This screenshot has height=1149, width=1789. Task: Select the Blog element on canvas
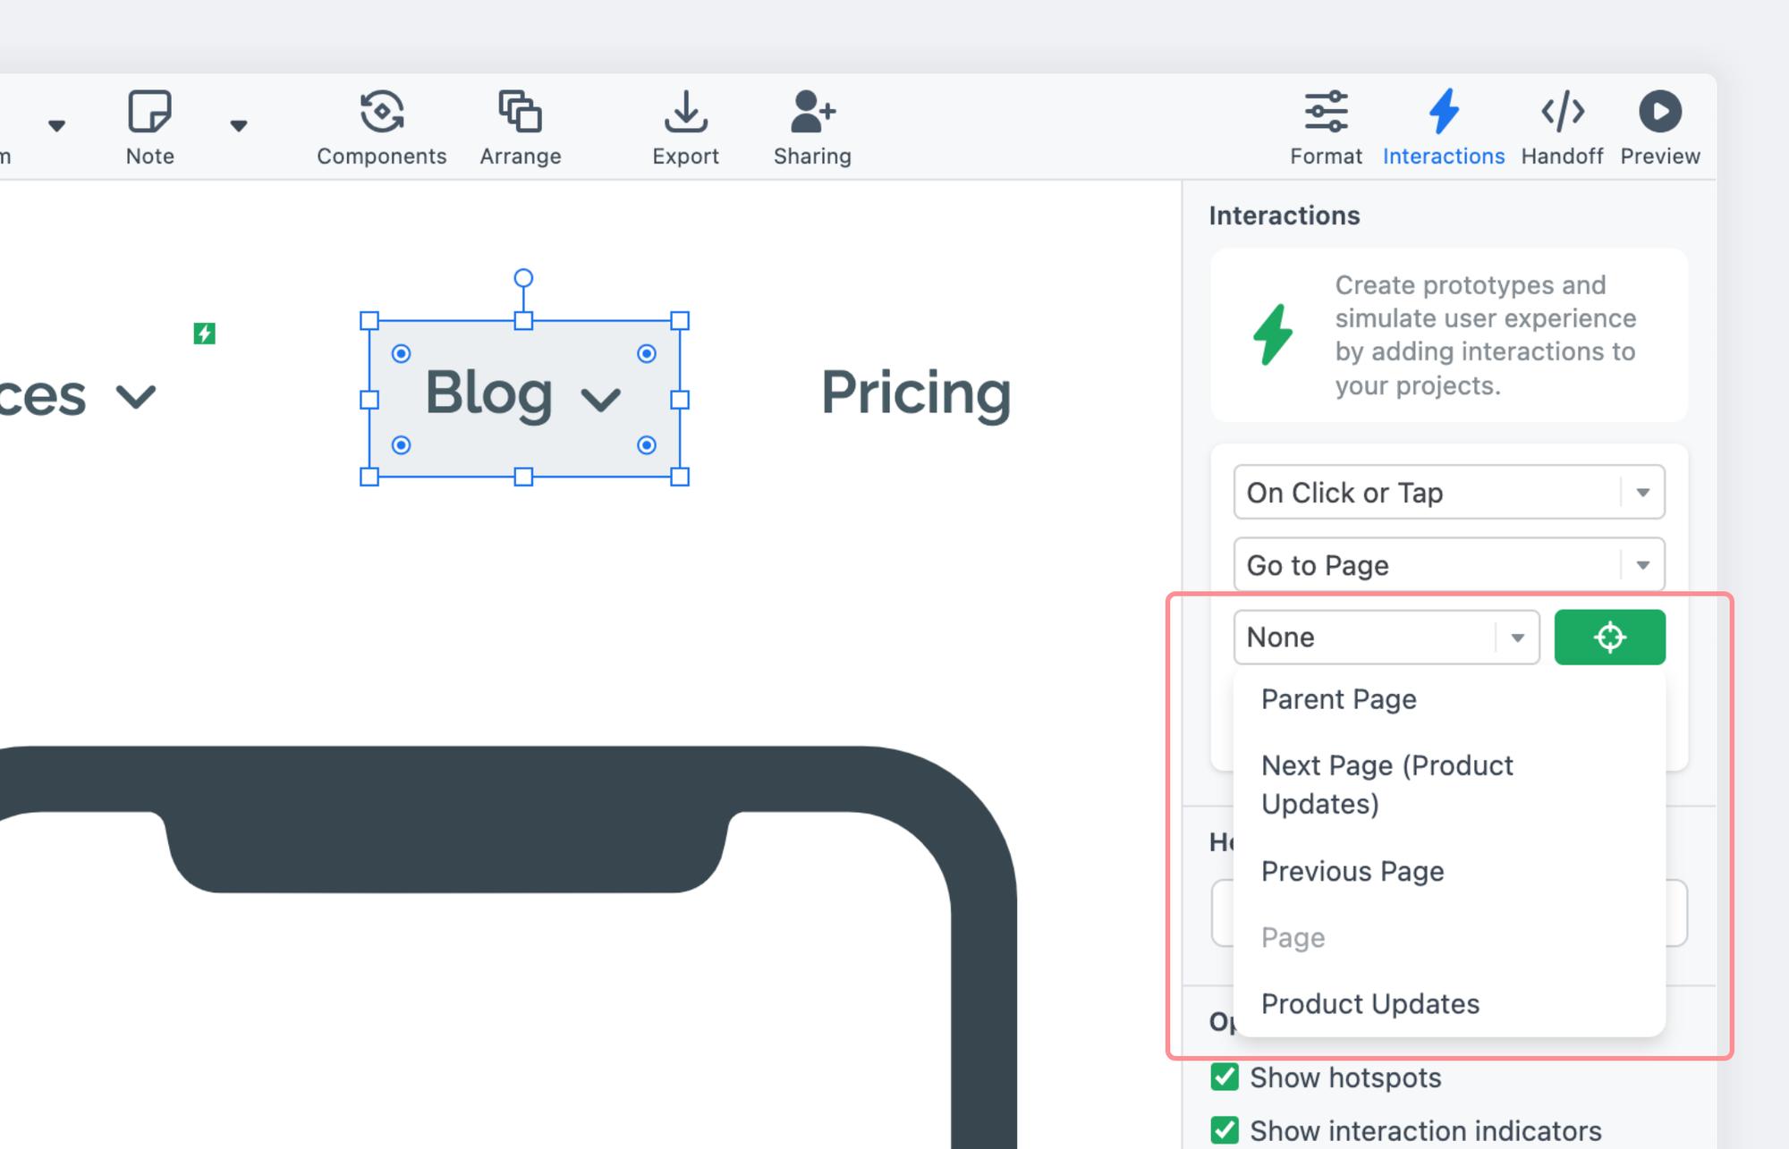point(524,399)
